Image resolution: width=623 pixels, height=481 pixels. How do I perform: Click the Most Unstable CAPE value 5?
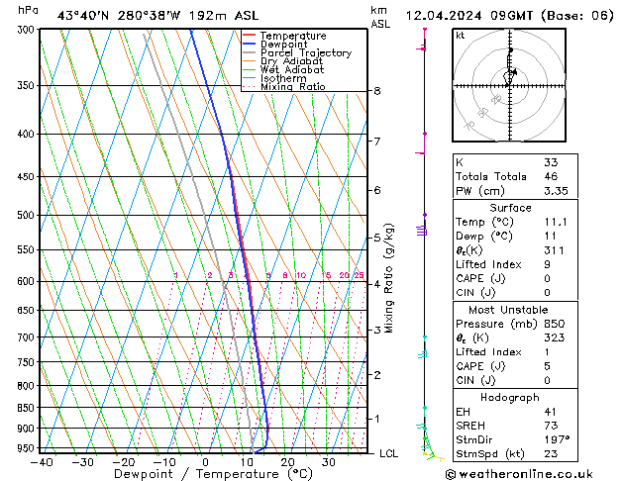point(548,366)
